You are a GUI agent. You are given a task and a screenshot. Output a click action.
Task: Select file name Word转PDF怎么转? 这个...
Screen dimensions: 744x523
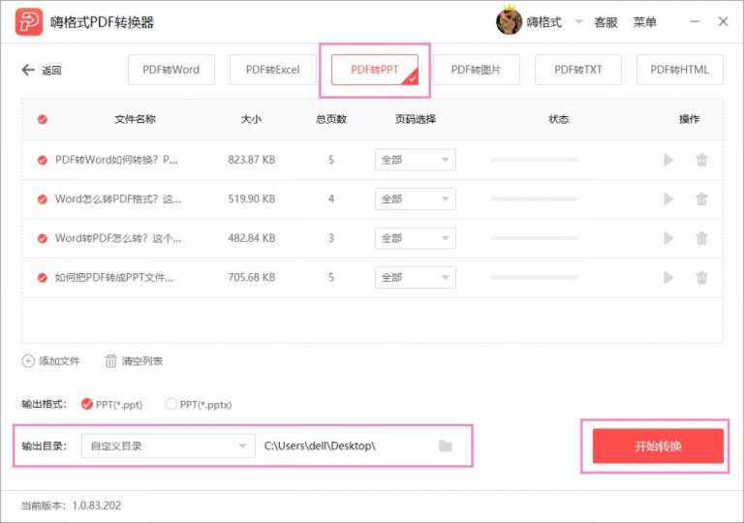click(x=118, y=238)
